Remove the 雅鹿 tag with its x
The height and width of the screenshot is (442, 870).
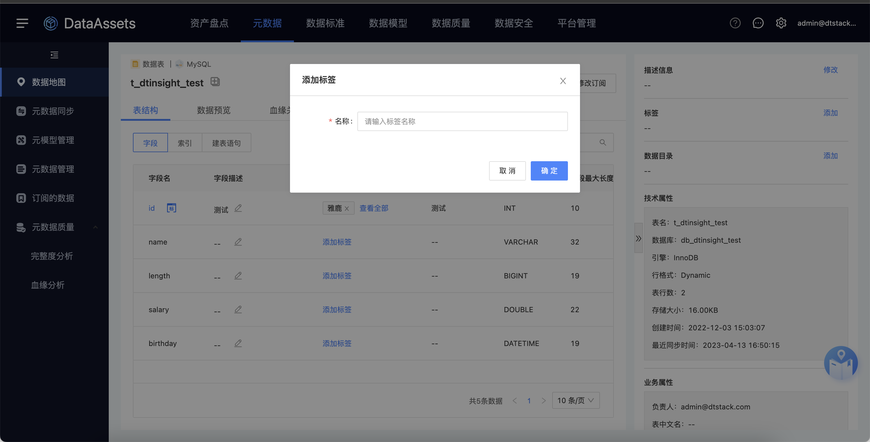(x=347, y=209)
